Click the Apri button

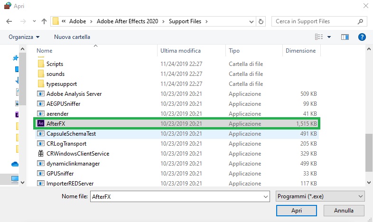pos(297,211)
